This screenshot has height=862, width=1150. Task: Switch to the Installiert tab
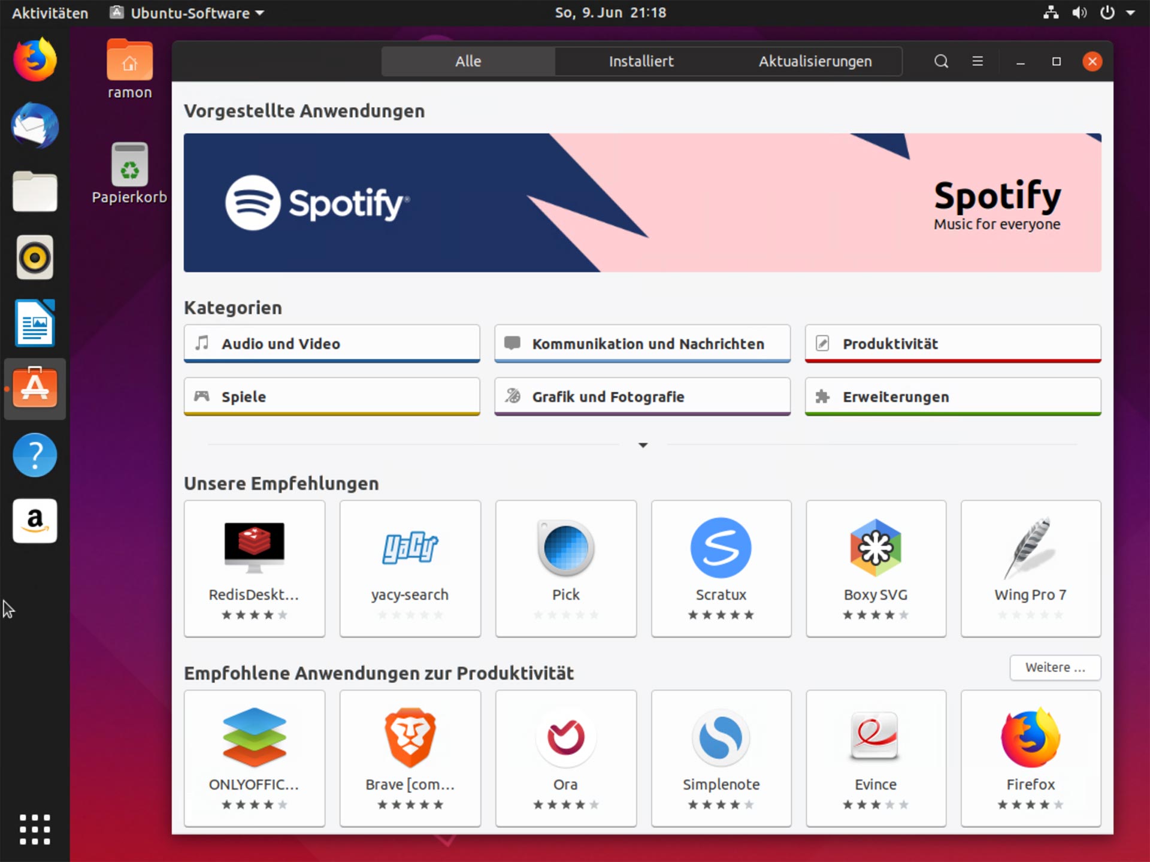tap(641, 61)
